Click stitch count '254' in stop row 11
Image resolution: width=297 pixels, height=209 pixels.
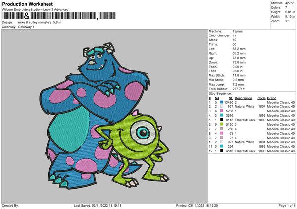coord(230,146)
